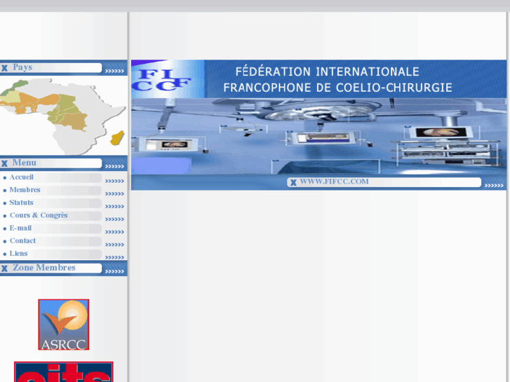Click the Africa countries map
510x382 pixels.
click(x=63, y=116)
